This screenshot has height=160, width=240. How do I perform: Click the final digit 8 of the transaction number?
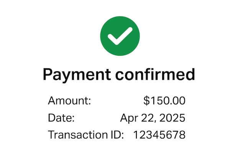[x=182, y=135]
